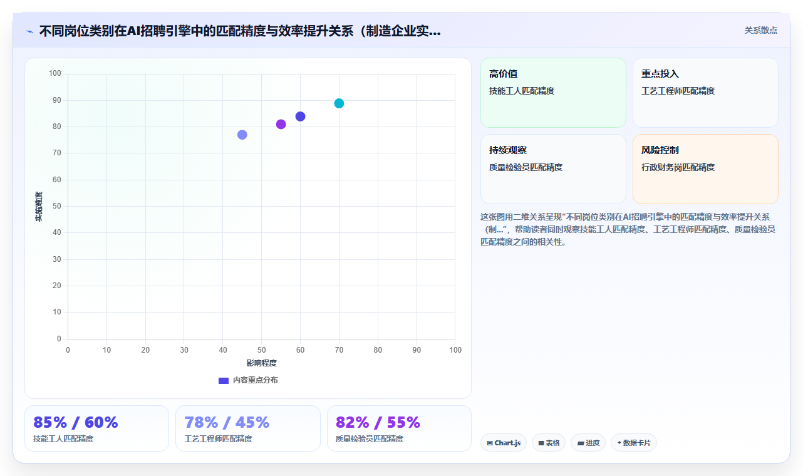Click the description paragraph below quadrant cards

tap(628, 229)
